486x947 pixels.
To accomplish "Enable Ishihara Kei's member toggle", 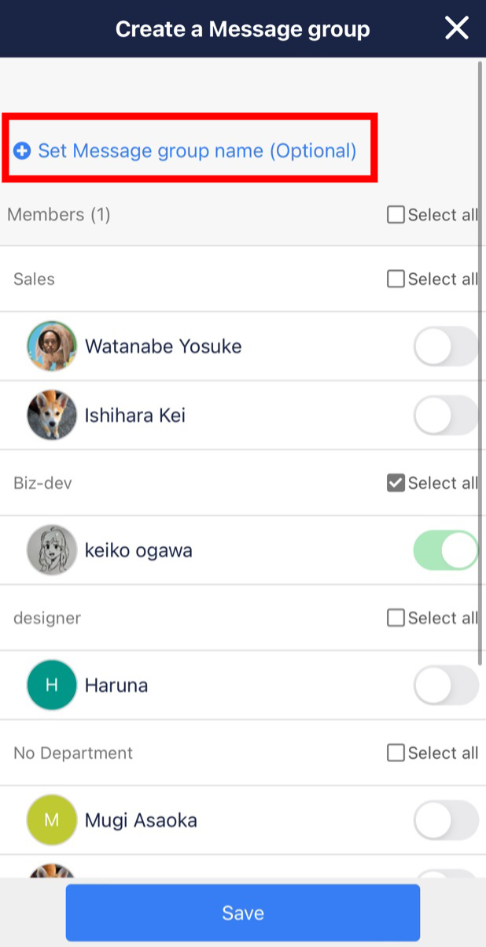I will coord(445,415).
